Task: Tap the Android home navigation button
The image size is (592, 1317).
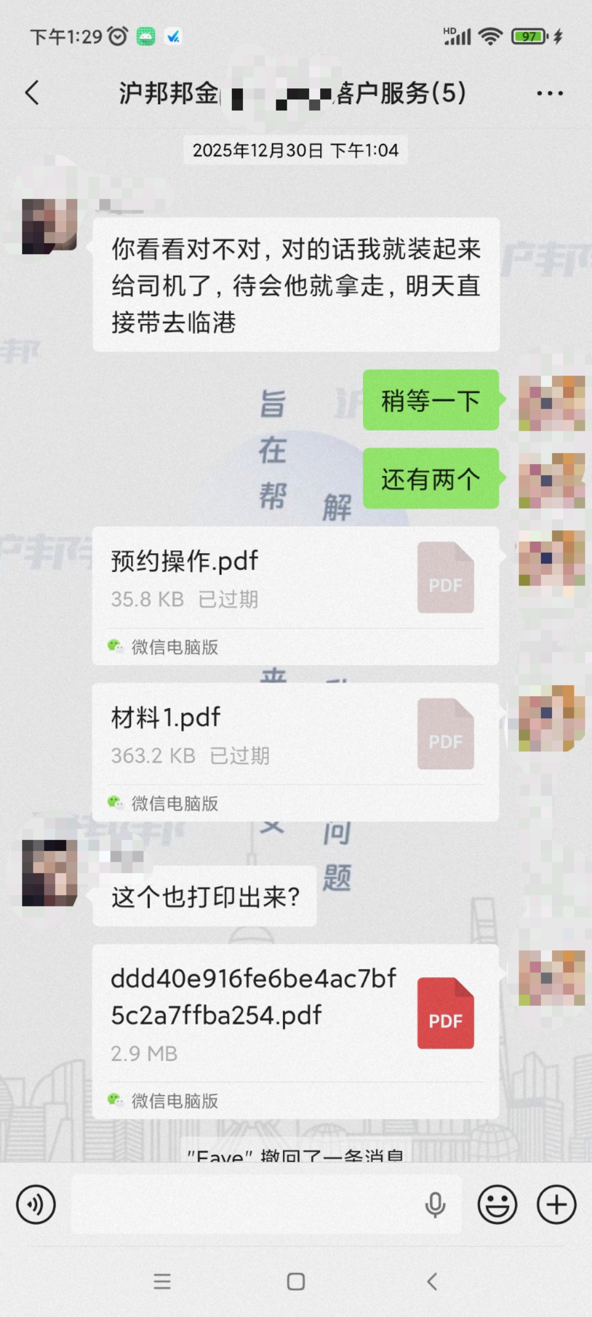Action: [x=296, y=1282]
